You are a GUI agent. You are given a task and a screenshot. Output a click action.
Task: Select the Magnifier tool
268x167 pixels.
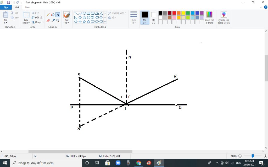58,21
